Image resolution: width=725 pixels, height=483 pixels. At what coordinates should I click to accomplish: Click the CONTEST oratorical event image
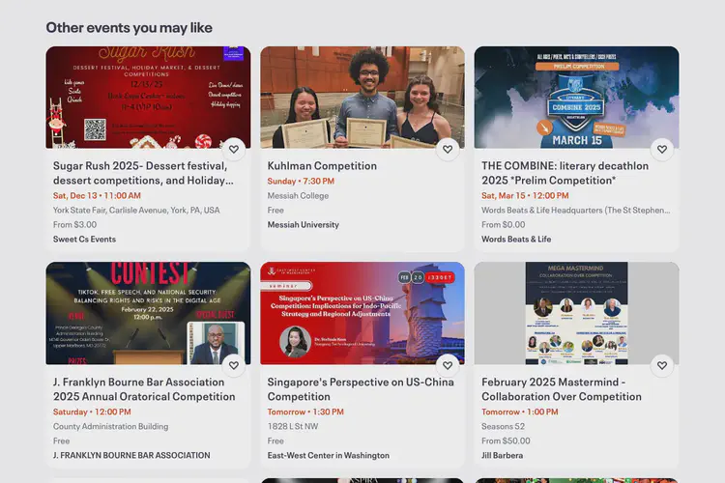(x=147, y=313)
